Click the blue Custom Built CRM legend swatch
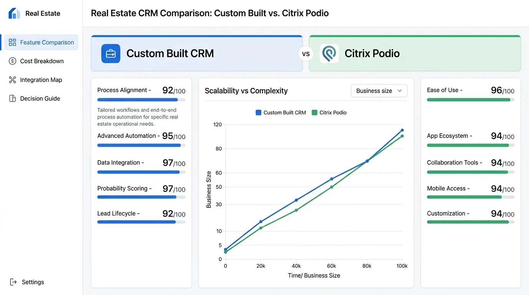 coord(258,113)
